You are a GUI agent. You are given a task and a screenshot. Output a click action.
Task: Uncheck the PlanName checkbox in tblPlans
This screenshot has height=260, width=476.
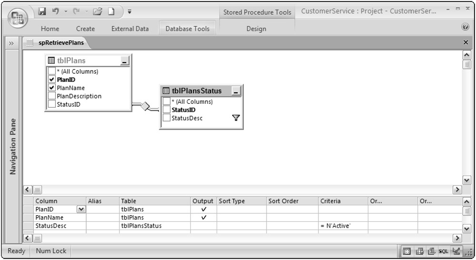pyautogui.click(x=51, y=87)
